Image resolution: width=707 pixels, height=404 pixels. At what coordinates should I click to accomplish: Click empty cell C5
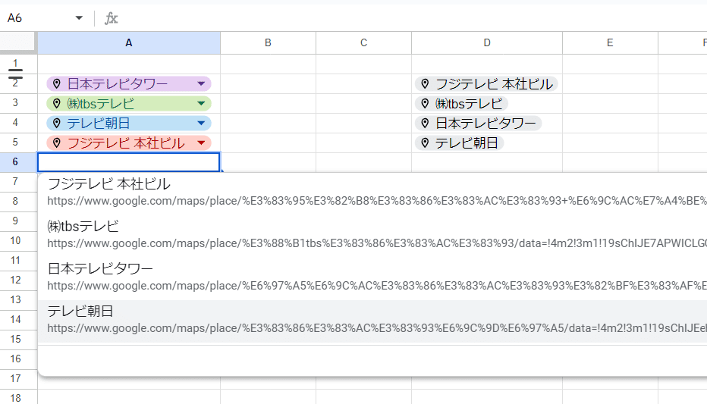point(364,142)
